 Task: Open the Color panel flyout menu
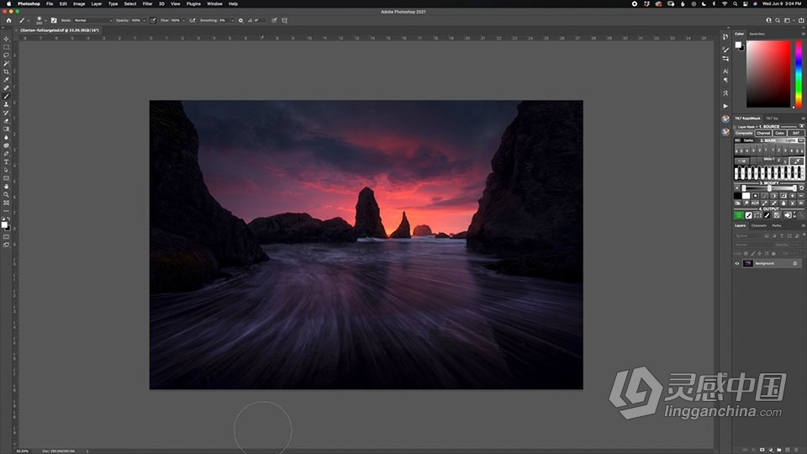(803, 34)
